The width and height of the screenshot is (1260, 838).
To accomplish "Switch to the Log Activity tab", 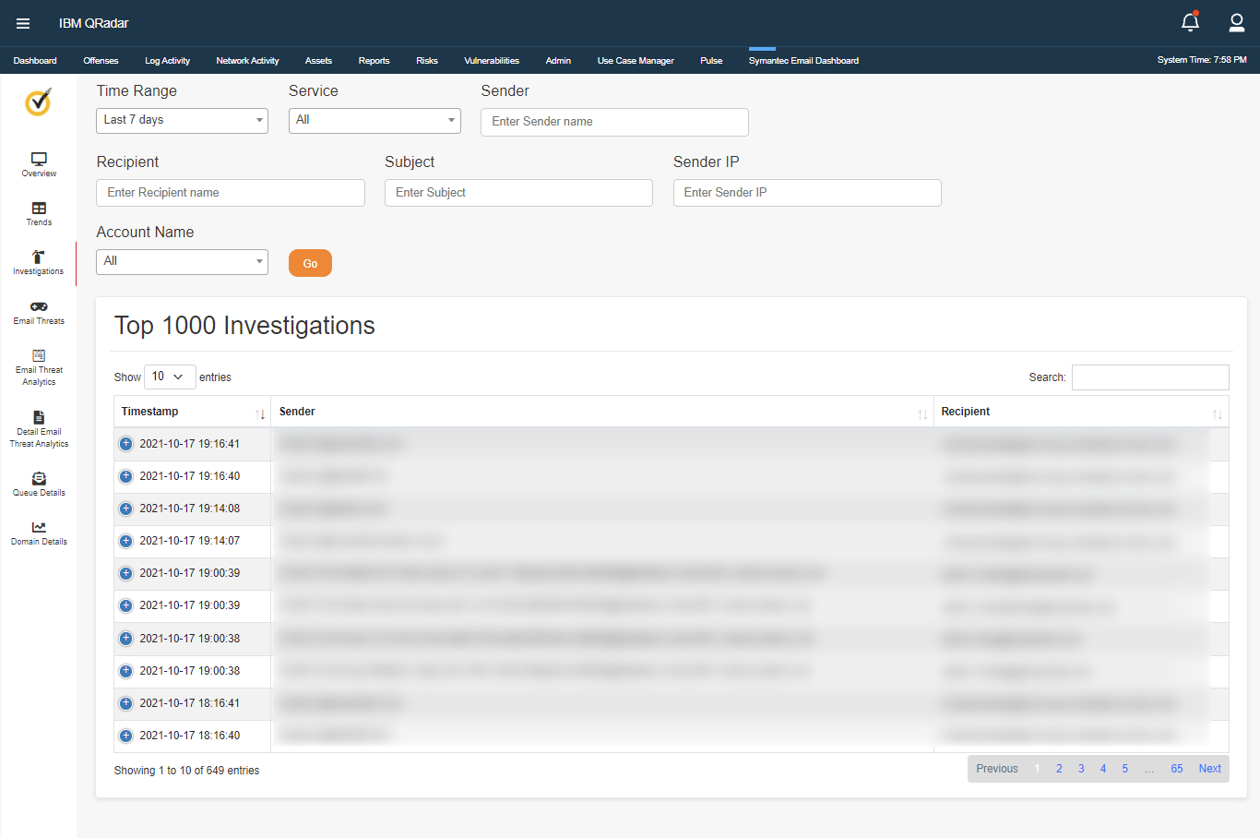I will 167,60.
